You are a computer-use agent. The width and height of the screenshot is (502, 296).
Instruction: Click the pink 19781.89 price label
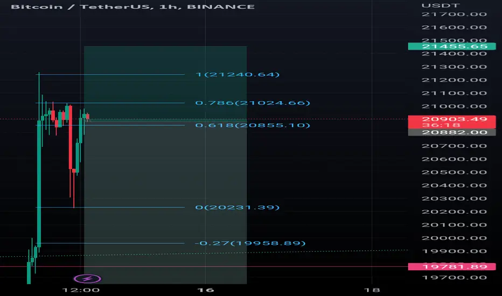[x=452, y=266]
